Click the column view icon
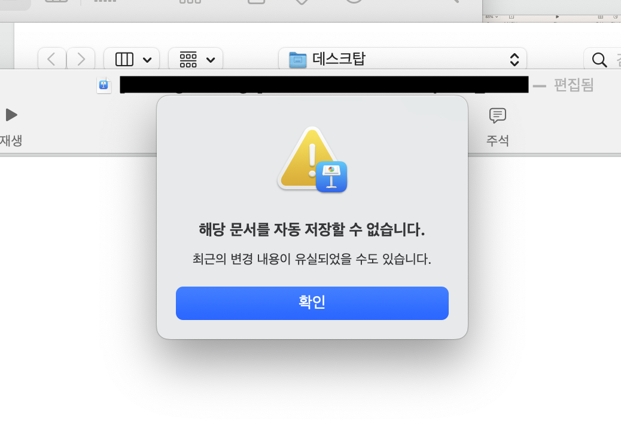 [x=124, y=59]
